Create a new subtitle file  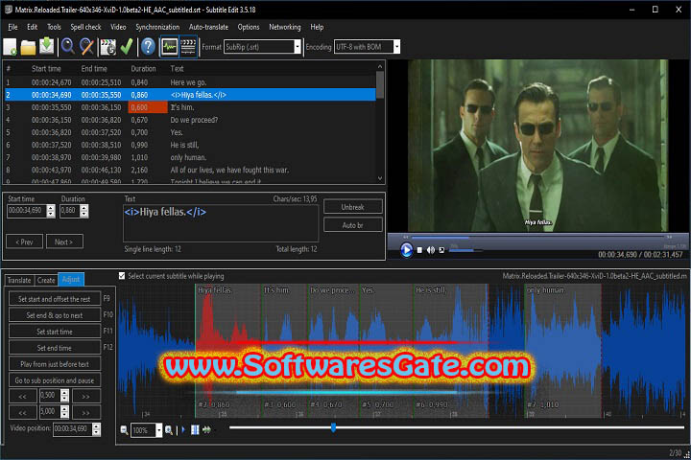point(11,47)
